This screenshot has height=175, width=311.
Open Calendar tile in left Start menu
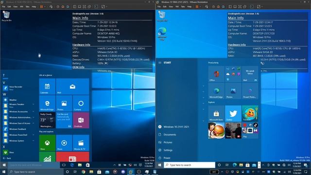(x=47, y=87)
